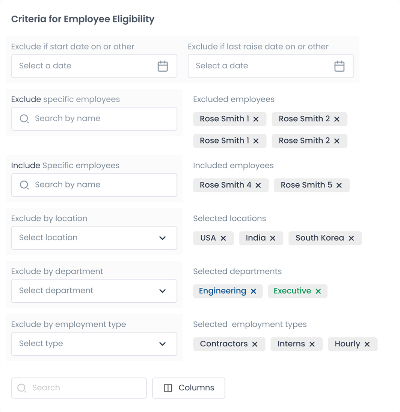Viewport: 400px width, 412px height.
Task: Open the last raise date calendar icon
Action: click(x=339, y=66)
